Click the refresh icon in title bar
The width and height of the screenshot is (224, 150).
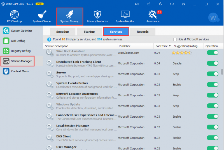(160, 4)
